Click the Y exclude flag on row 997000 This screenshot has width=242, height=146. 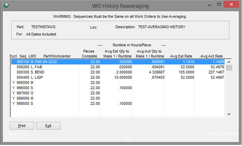point(14,93)
